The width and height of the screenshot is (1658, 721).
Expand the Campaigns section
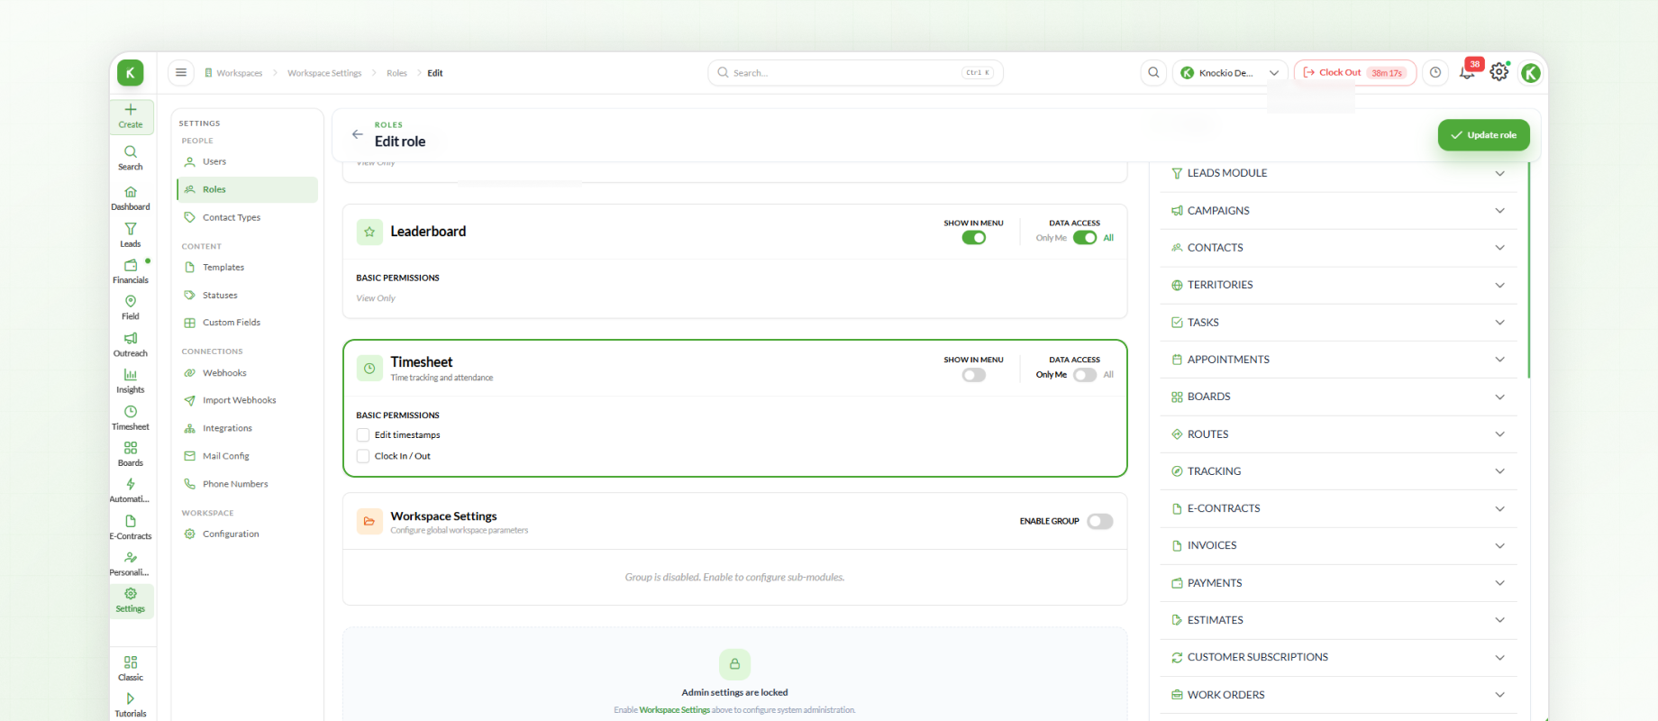[x=1338, y=211]
